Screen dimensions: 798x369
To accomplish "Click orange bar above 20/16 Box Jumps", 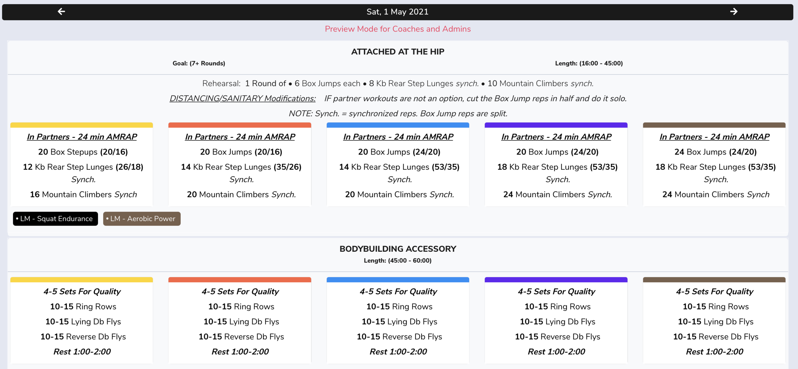I will tap(239, 125).
